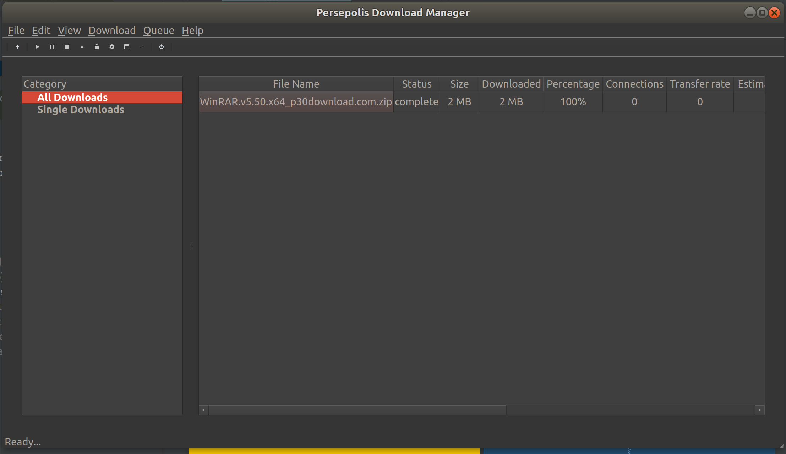Image resolution: width=786 pixels, height=454 pixels.
Task: Click the 100% percentage cell
Action: pos(573,102)
